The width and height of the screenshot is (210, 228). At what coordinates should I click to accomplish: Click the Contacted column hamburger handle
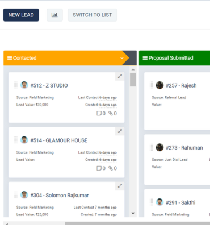coord(10,58)
